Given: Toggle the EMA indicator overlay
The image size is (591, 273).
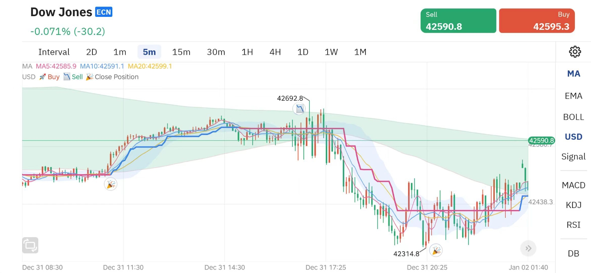Looking at the screenshot, I should (573, 96).
